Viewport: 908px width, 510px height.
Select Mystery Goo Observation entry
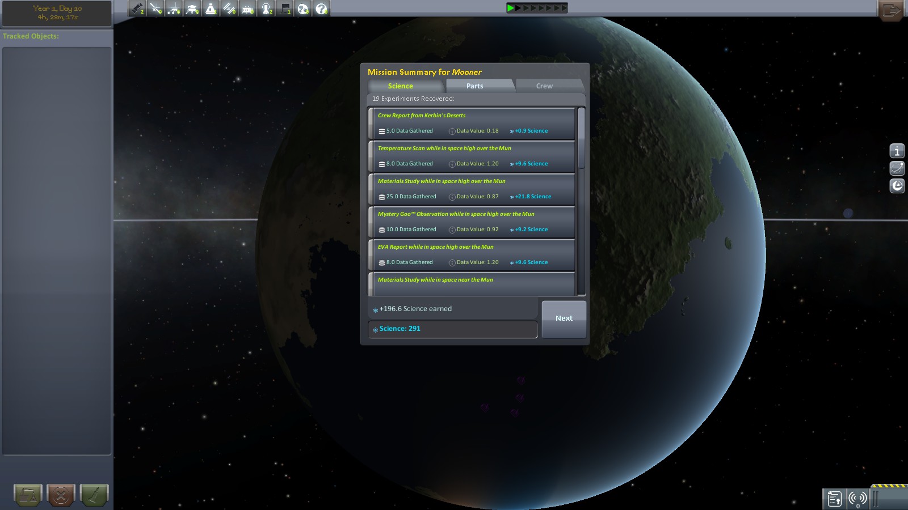pos(472,222)
